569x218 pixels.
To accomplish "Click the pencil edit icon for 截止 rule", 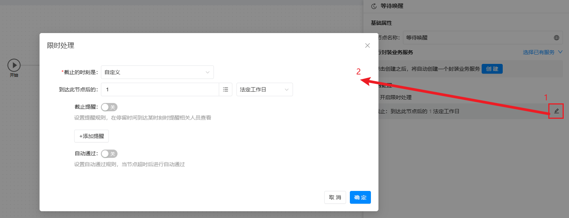I will coord(556,111).
